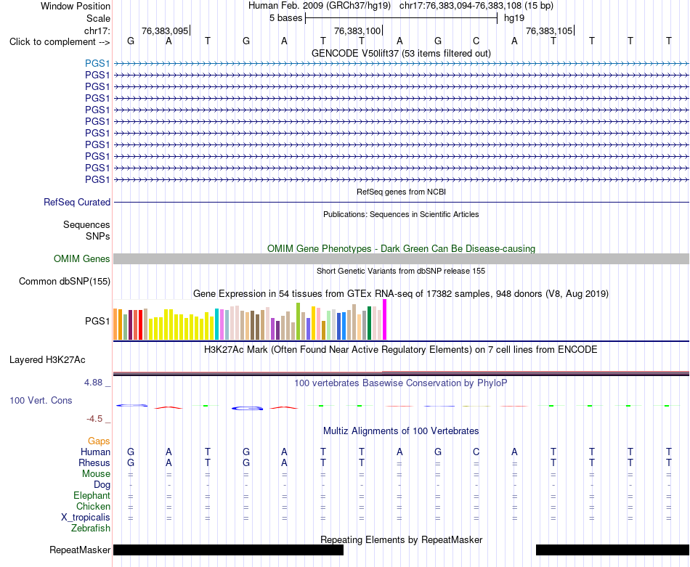Click the lime-green bar in the GTEx chart
This screenshot has height=567, width=690.
pyautogui.click(x=299, y=322)
